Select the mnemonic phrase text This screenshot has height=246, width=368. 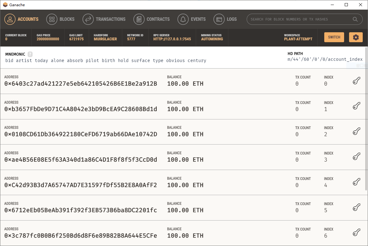(105, 60)
